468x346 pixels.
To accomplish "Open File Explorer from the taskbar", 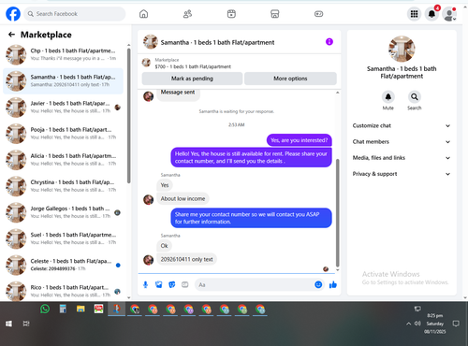I will [x=80, y=309].
